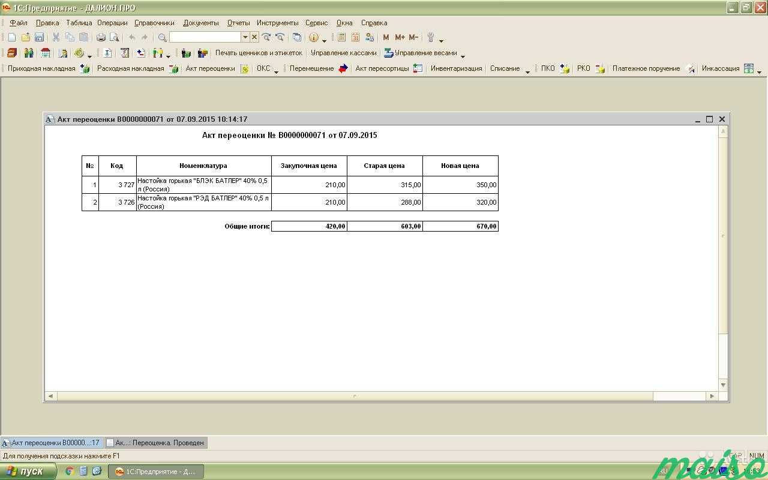This screenshot has height=480, width=768.
Task: Open the Windows пуск start menu
Action: click(28, 471)
